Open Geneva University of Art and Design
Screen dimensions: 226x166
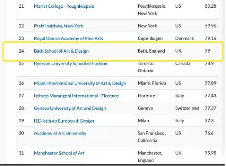[70, 108]
